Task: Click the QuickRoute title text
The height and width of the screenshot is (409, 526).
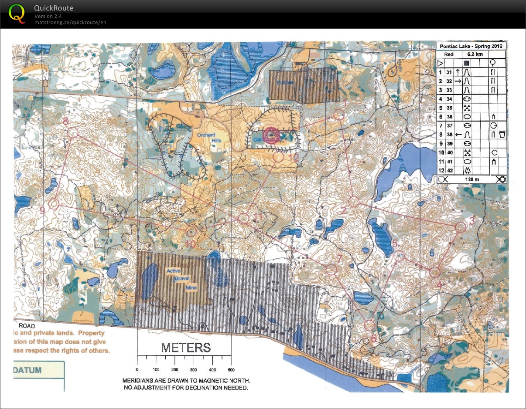Action: click(54, 8)
